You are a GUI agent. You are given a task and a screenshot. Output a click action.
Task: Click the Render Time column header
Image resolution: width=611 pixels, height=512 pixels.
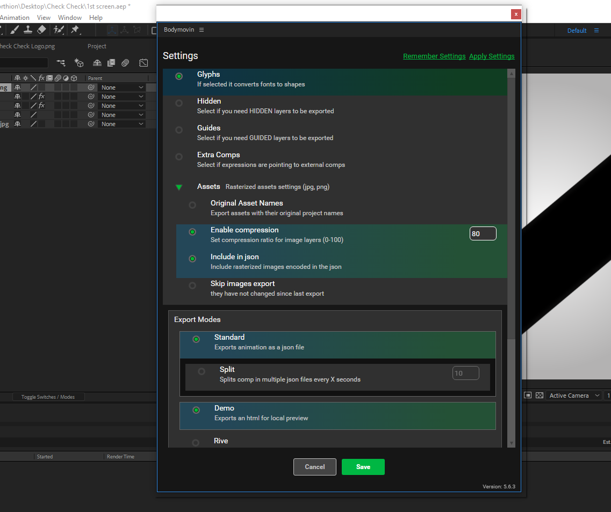[x=120, y=456]
